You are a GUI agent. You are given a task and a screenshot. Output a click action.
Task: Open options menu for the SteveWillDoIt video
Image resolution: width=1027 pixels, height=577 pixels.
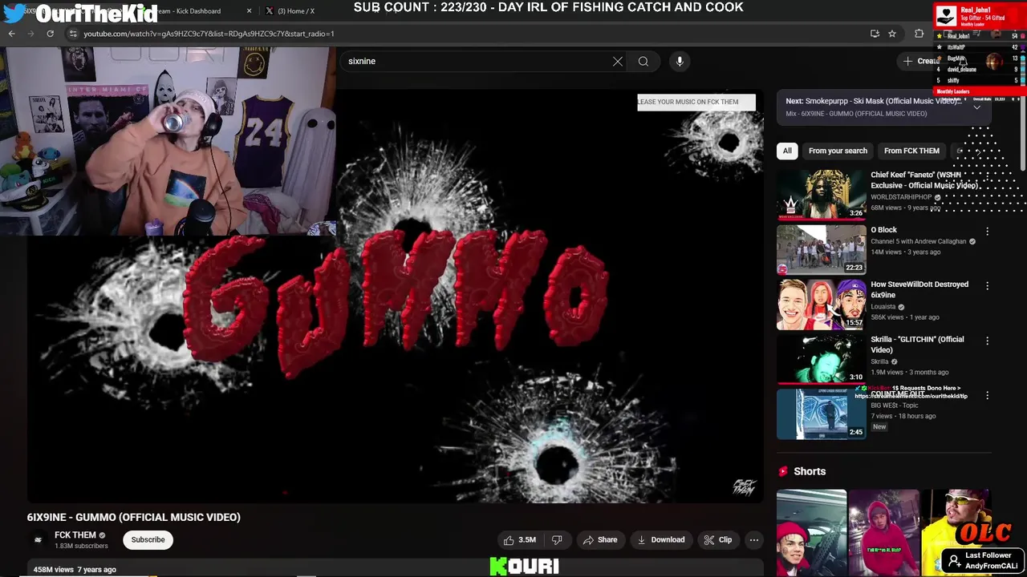pos(988,285)
